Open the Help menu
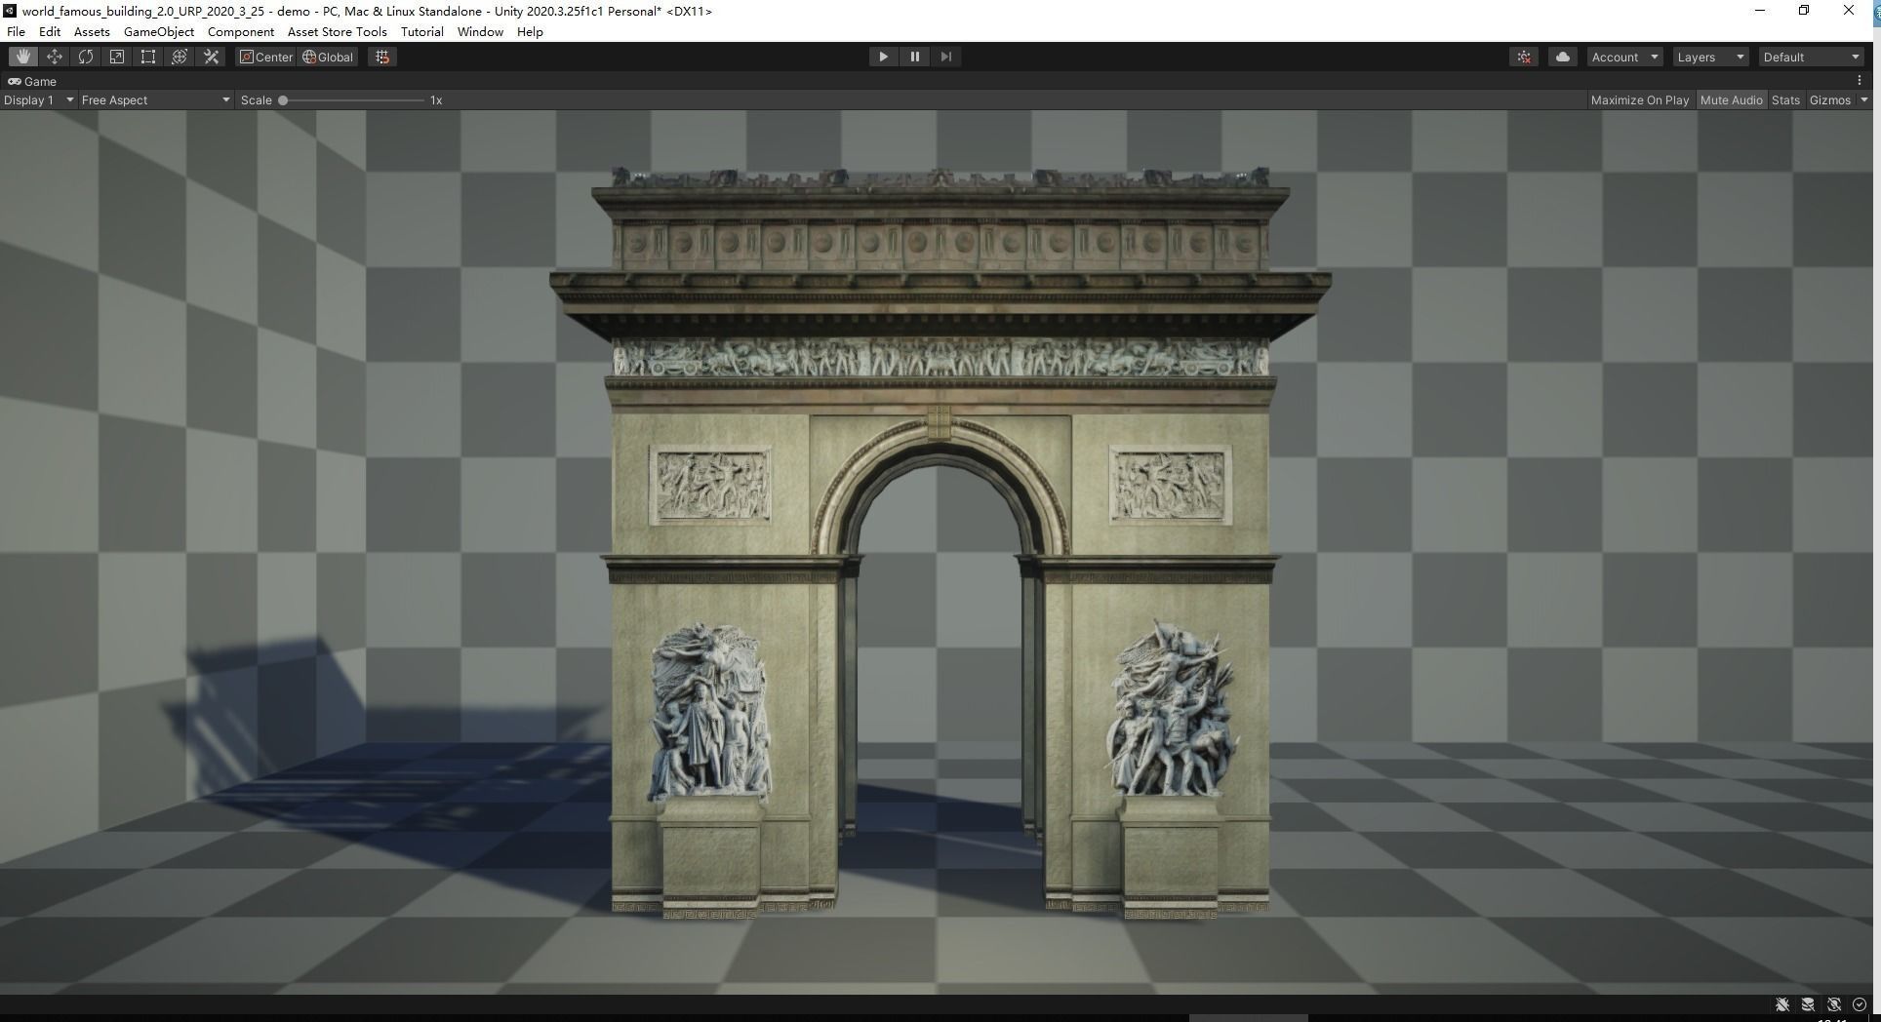1881x1022 pixels. coord(530,31)
